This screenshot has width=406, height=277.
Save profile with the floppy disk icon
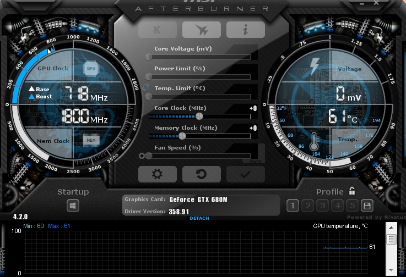coord(367,206)
